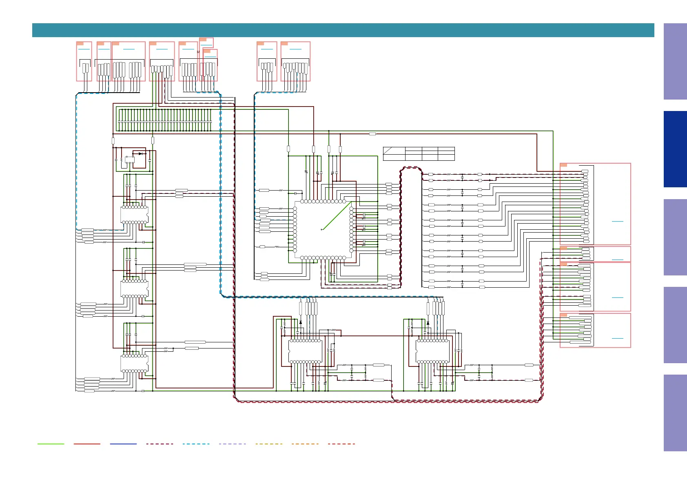Open the dark blue side tab
This screenshot has width=687, height=486.
675,149
